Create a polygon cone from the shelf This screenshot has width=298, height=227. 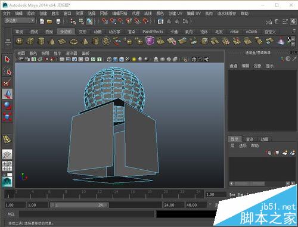52,42
